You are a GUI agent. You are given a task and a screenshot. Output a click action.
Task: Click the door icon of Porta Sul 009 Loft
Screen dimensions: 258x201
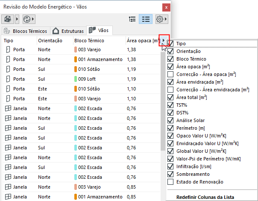[x=8, y=79]
